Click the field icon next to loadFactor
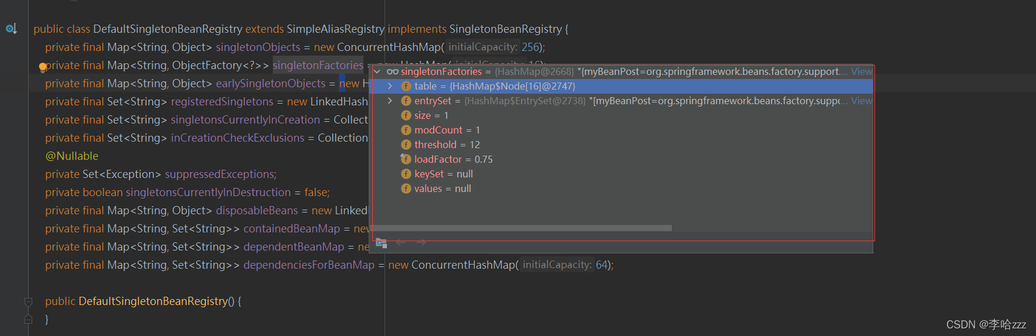 coord(406,159)
